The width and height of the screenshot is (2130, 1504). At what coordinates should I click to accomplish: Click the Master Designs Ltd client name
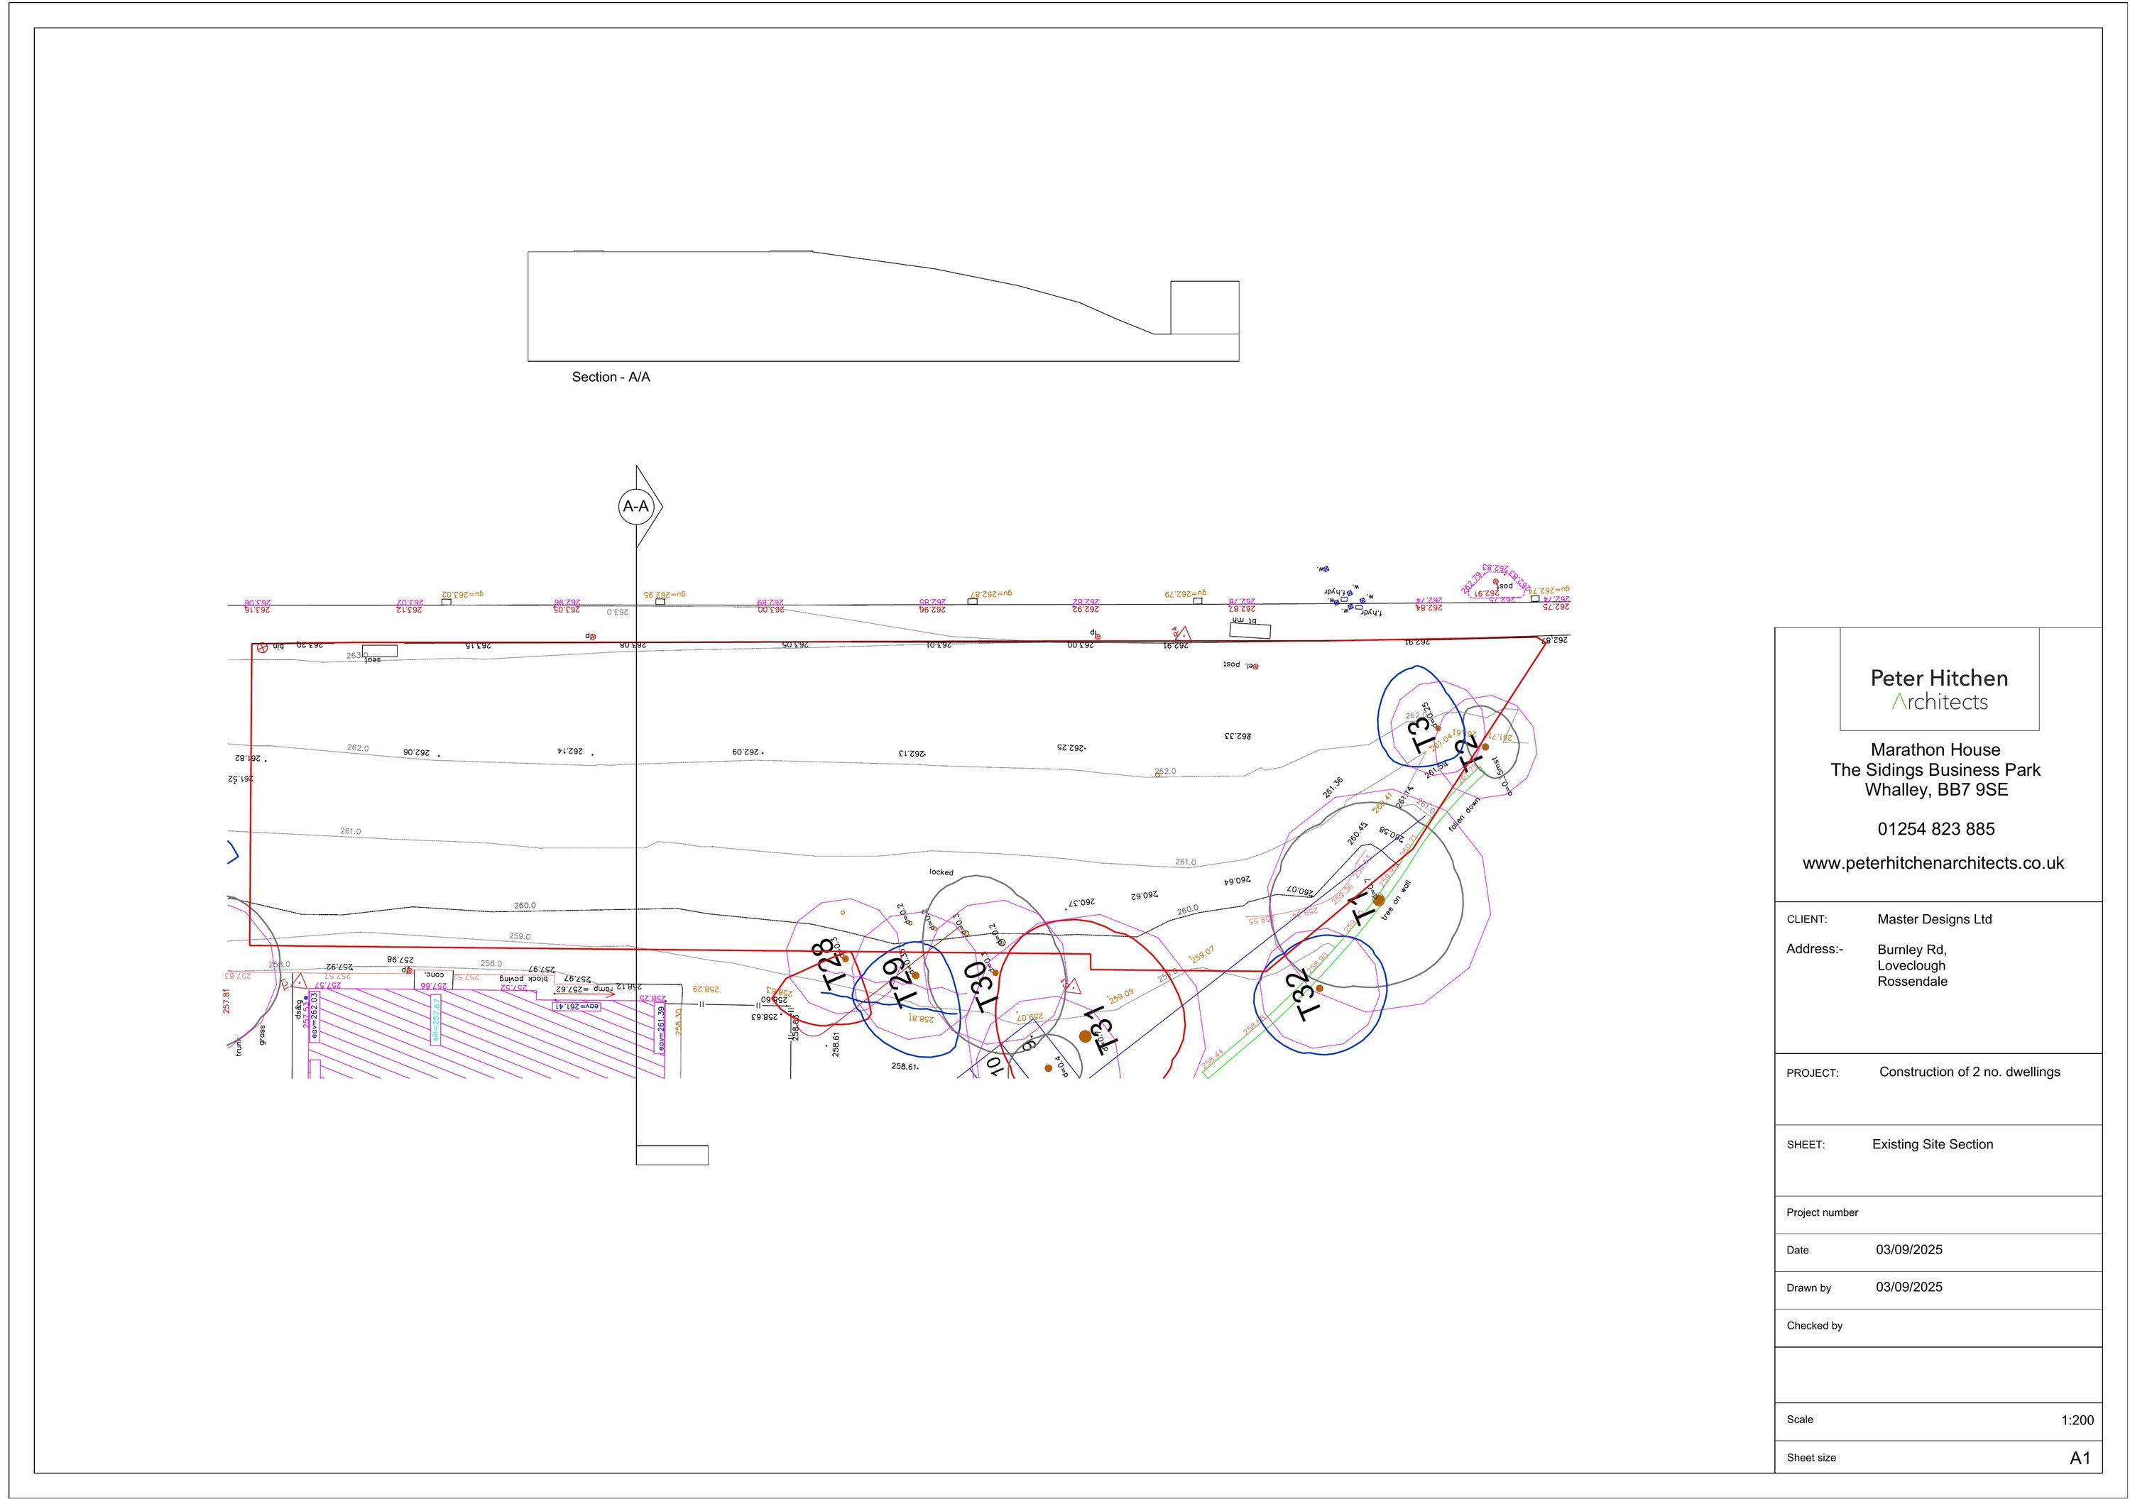tap(1934, 919)
